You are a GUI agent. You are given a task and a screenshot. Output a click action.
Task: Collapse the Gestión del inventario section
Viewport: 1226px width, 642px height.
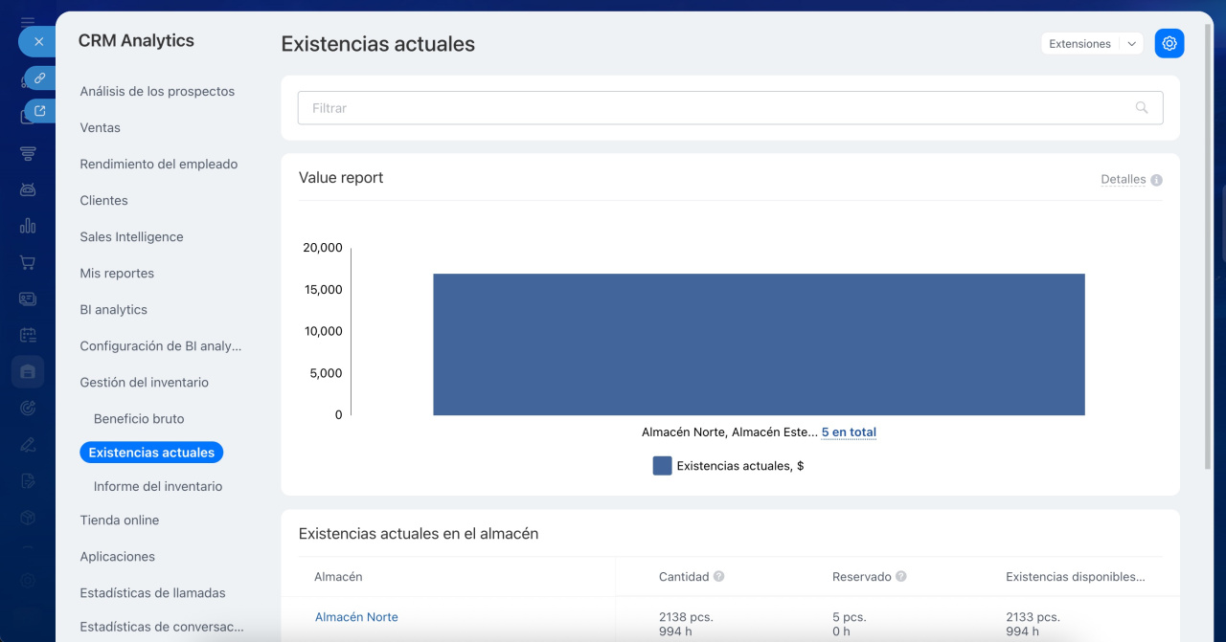coord(144,383)
